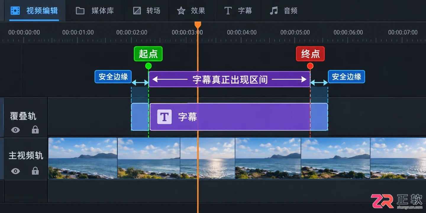Toggle the lock on the 覆叠轨 track
This screenshot has width=426, height=213.
(x=35, y=130)
